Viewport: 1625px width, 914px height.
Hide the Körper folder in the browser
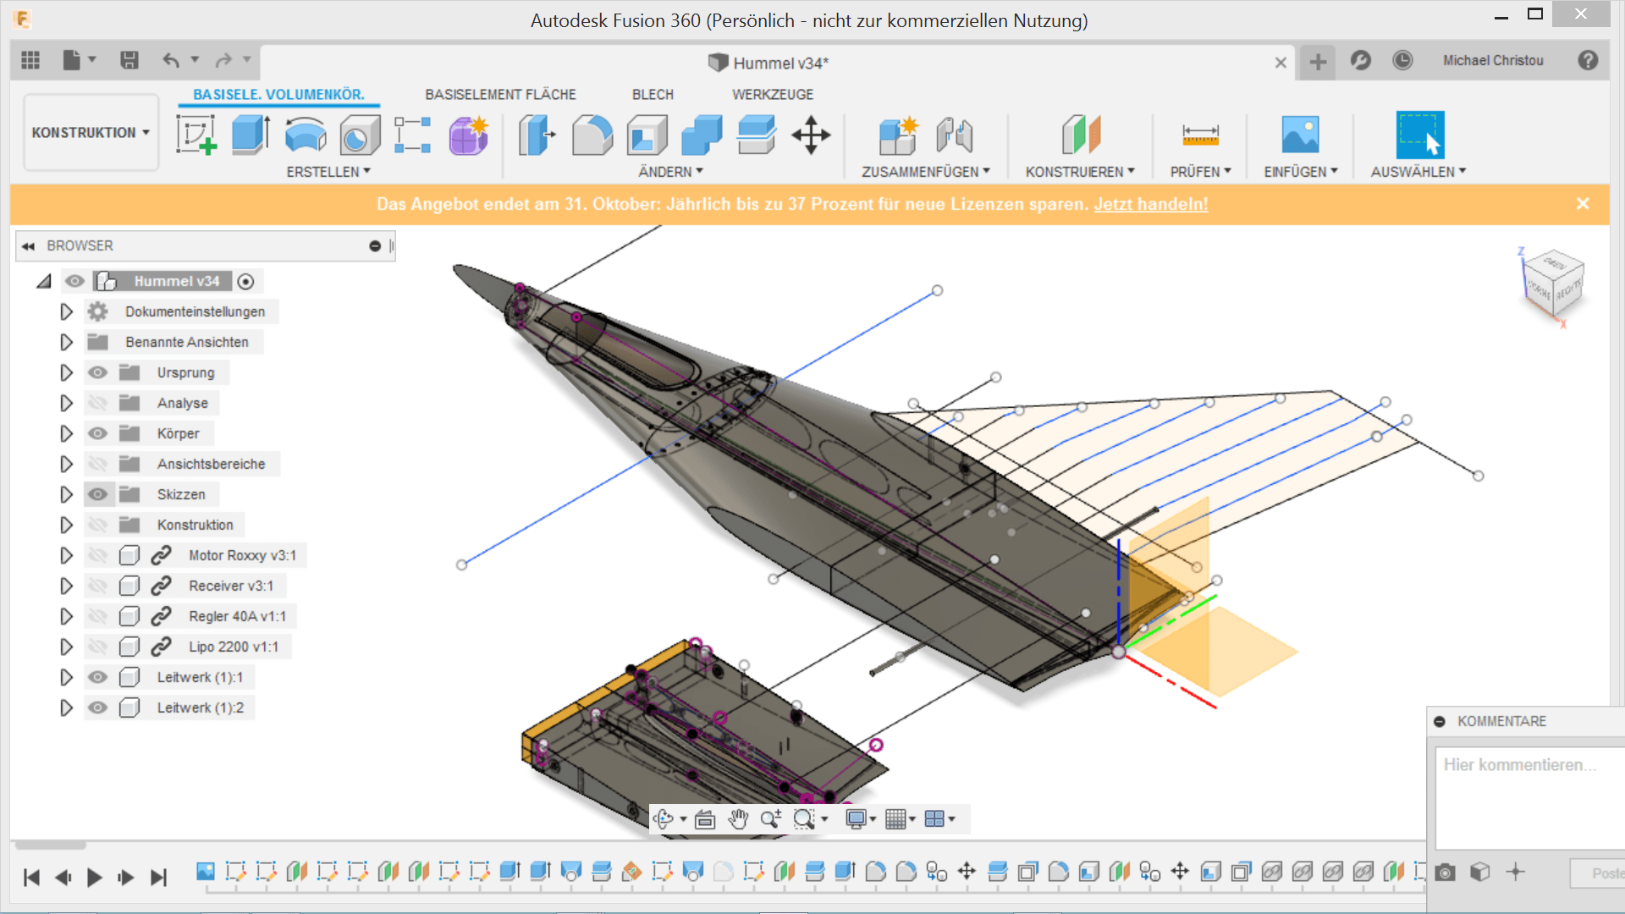point(98,433)
